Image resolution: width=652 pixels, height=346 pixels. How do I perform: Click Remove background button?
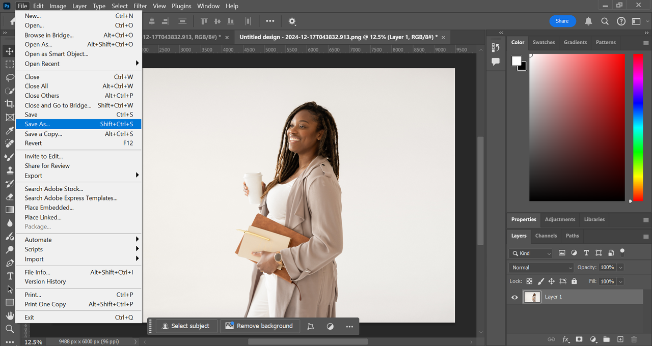[x=259, y=326]
